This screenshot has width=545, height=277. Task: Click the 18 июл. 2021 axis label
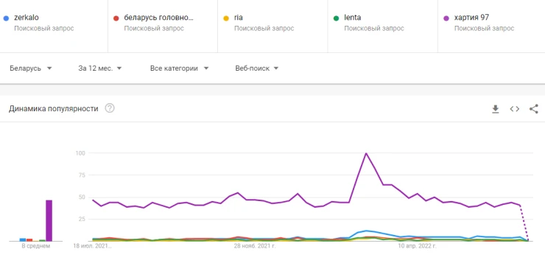tap(93, 246)
